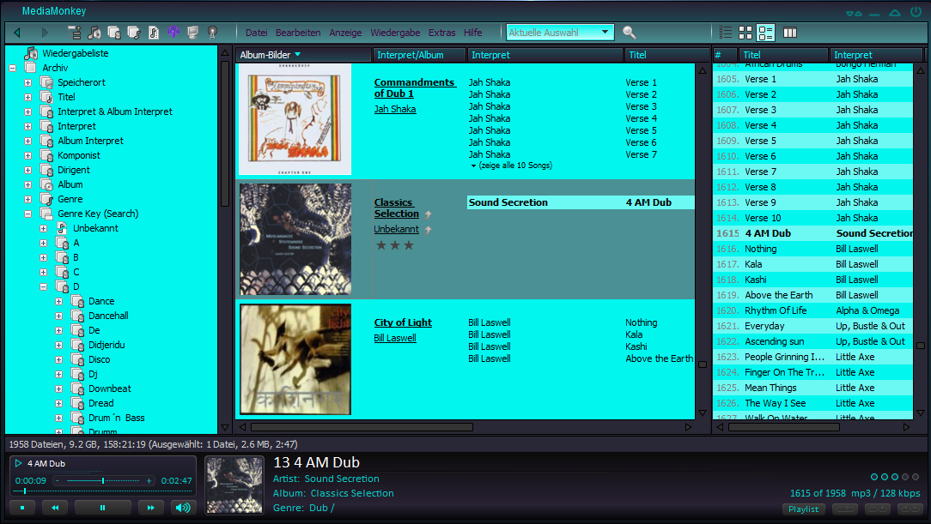The width and height of the screenshot is (931, 524).
Task: Sort by the Interpret/Album column header
Action: 419,55
